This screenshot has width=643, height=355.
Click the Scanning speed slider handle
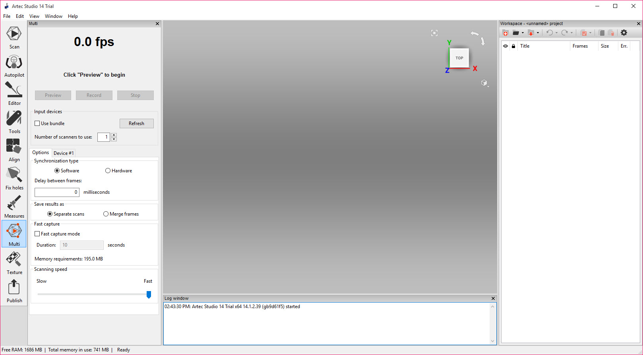pos(149,294)
